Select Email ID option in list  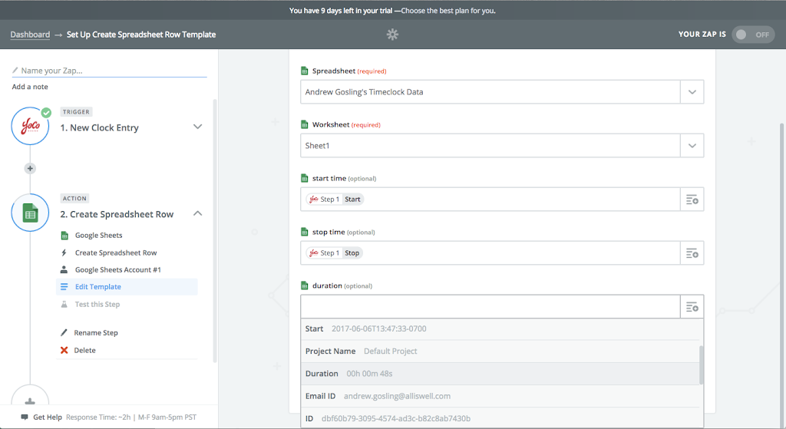click(500, 396)
